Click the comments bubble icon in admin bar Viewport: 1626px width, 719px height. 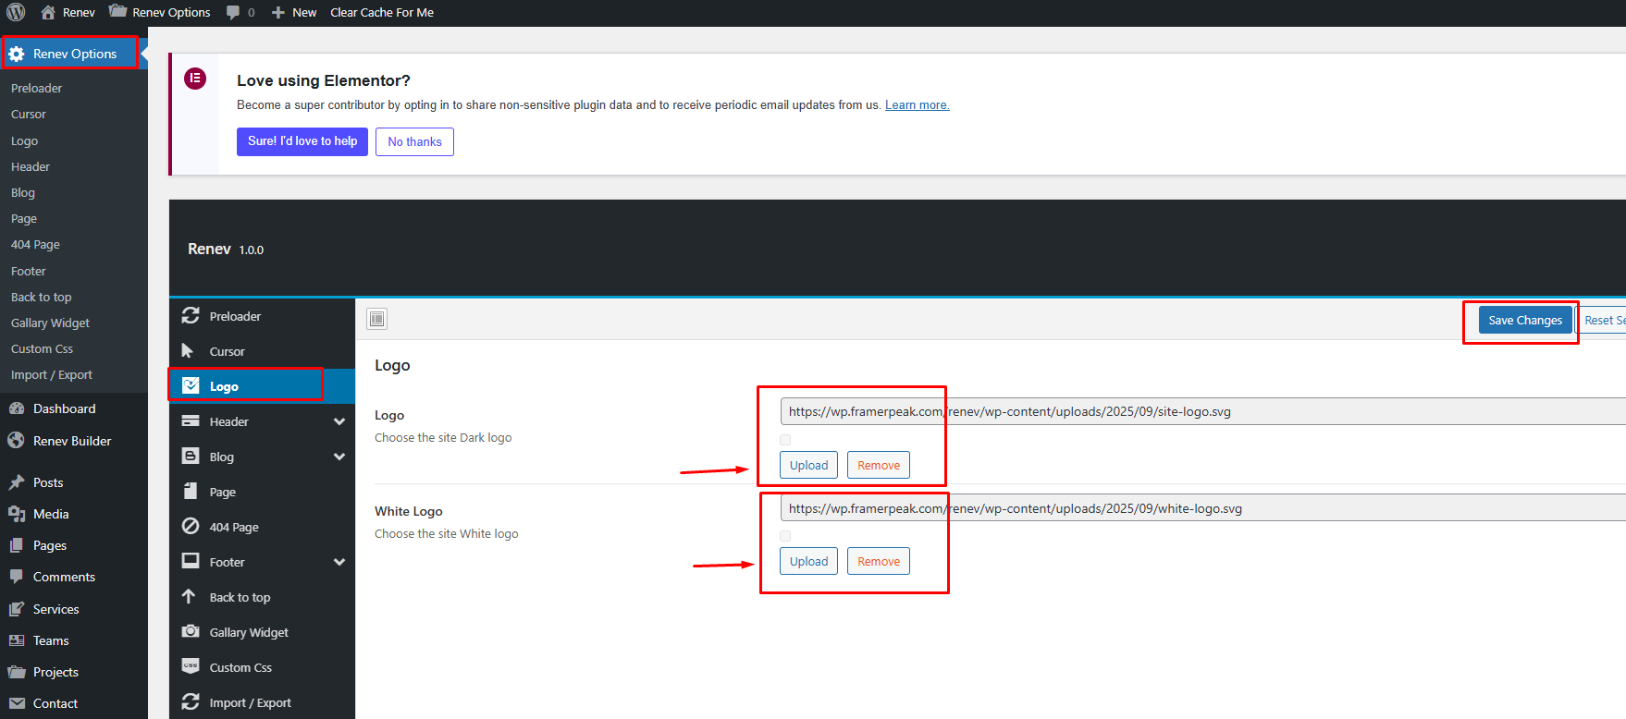coord(233,12)
